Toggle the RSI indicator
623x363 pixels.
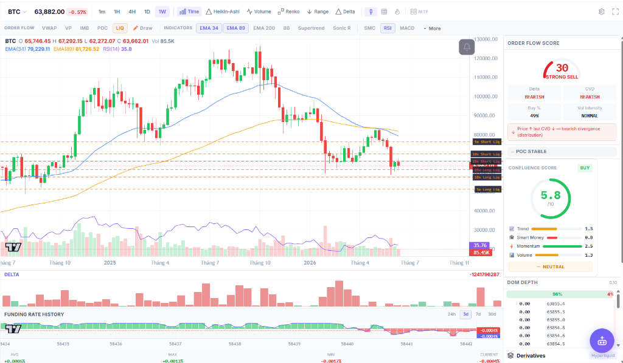pyautogui.click(x=388, y=28)
